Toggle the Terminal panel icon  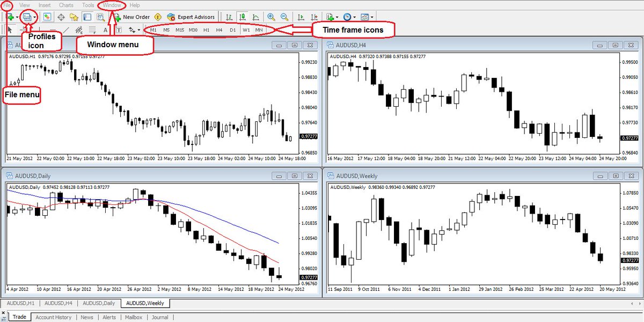pyautogui.click(x=87, y=17)
